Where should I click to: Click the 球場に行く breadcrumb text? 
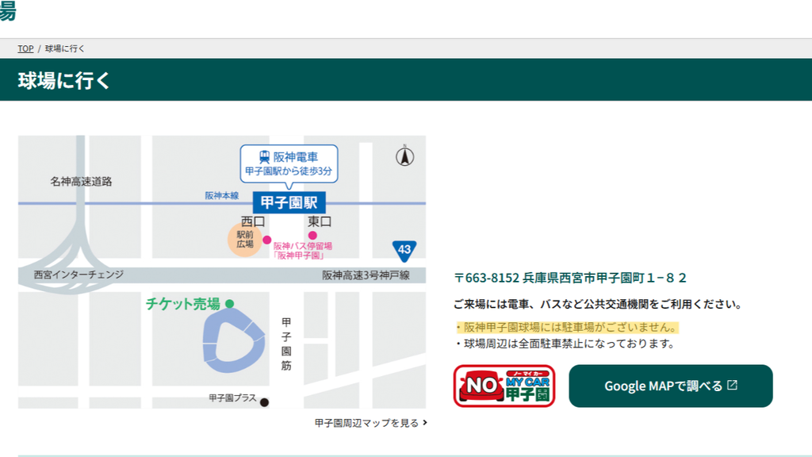pyautogui.click(x=65, y=48)
